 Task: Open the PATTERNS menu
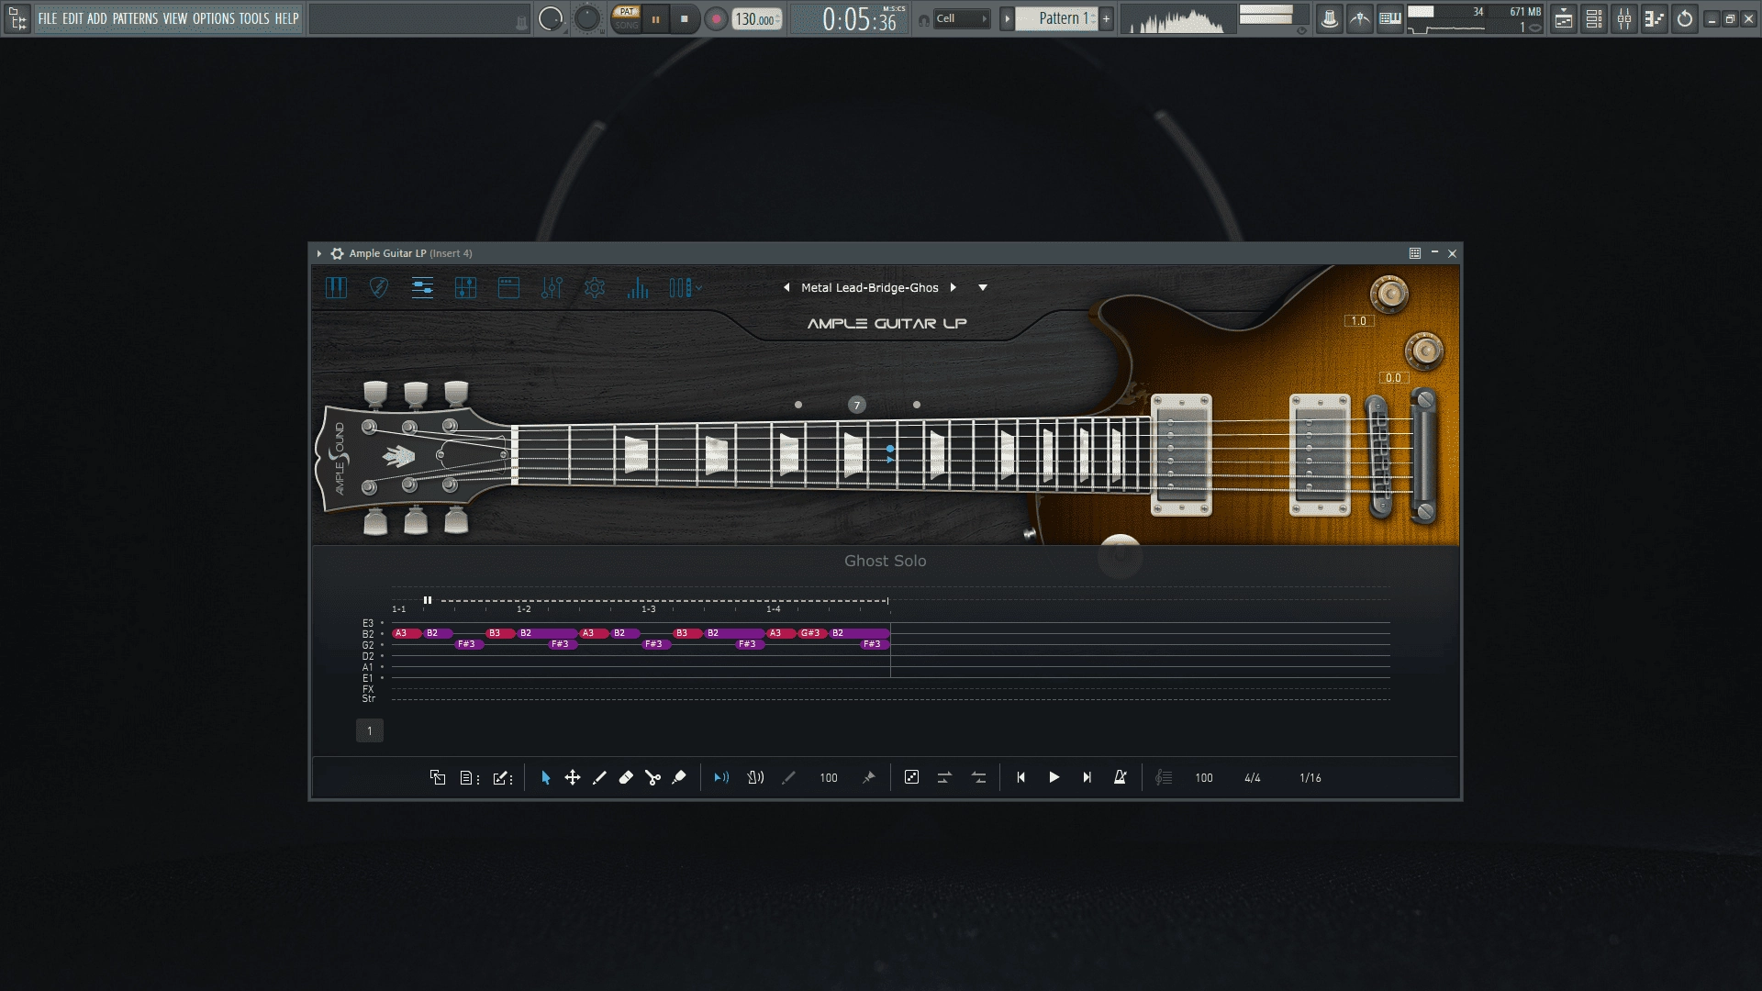pyautogui.click(x=135, y=18)
